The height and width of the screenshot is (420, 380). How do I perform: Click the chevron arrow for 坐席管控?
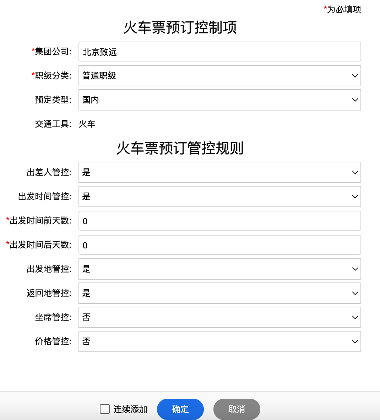point(355,317)
